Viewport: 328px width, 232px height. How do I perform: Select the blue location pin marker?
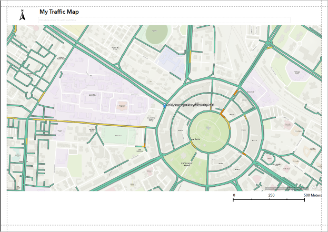[165, 106]
